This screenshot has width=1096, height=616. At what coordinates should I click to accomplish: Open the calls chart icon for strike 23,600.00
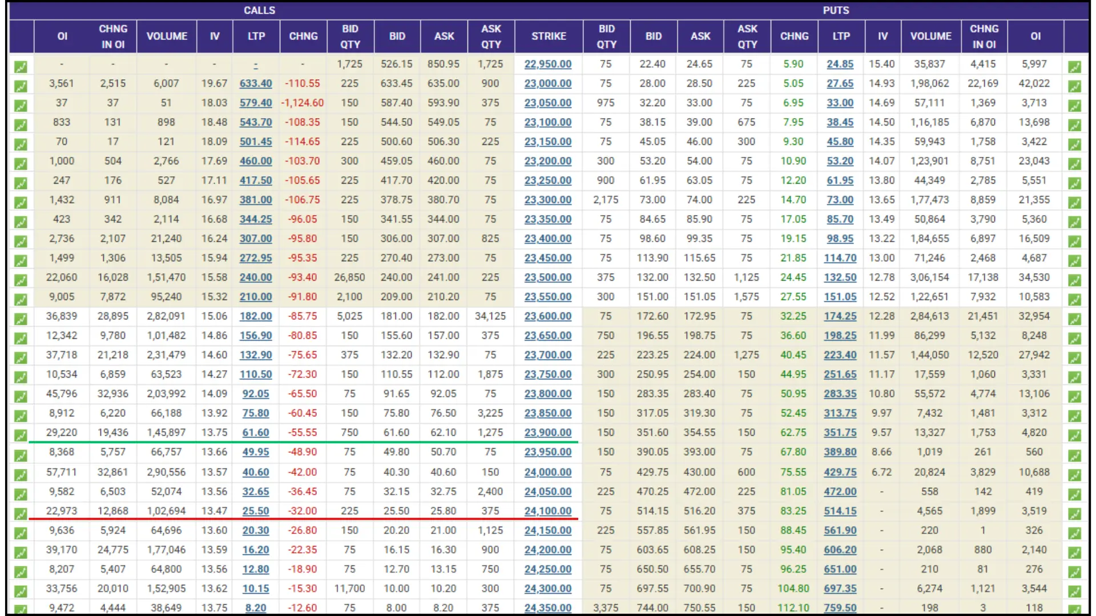pyautogui.click(x=21, y=319)
